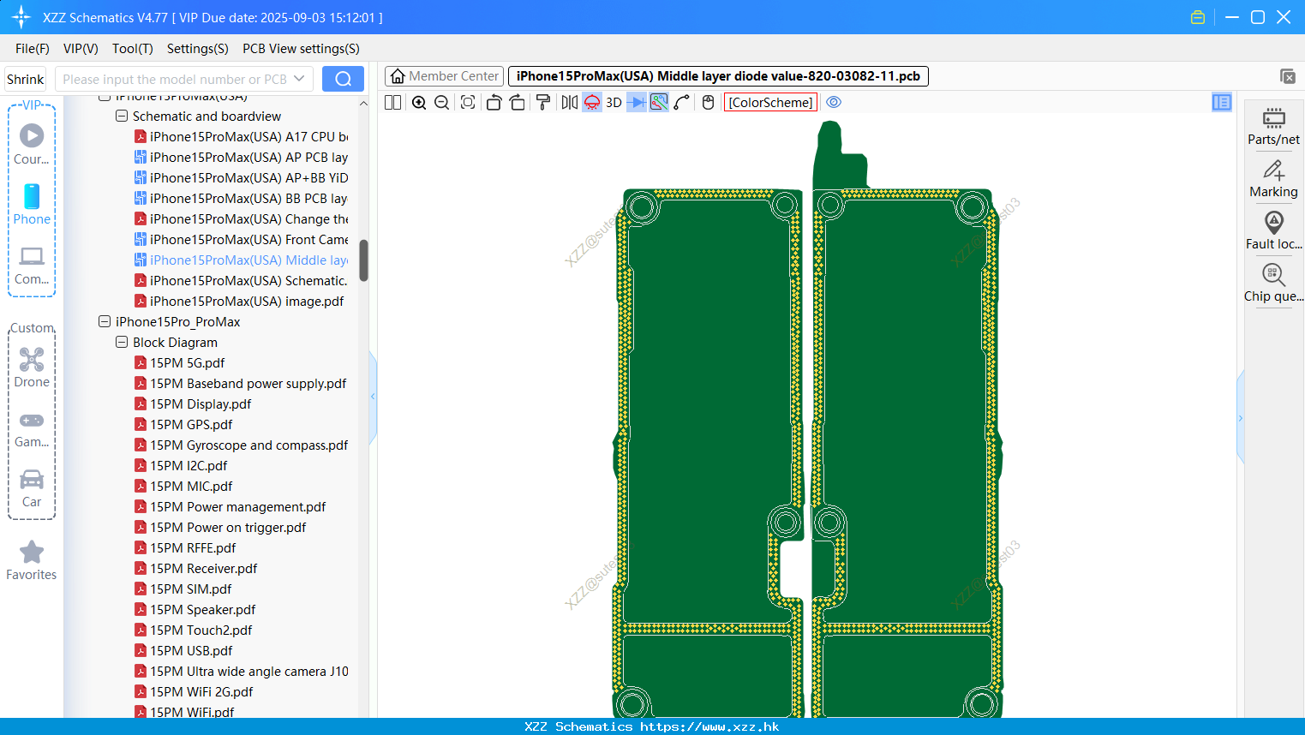Switch to 3D view
1305x735 pixels.
(x=614, y=103)
